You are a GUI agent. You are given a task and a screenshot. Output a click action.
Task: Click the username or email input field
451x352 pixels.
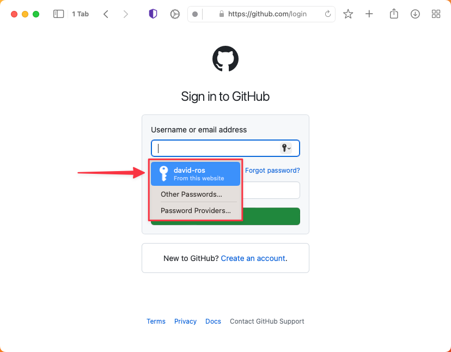point(215,148)
